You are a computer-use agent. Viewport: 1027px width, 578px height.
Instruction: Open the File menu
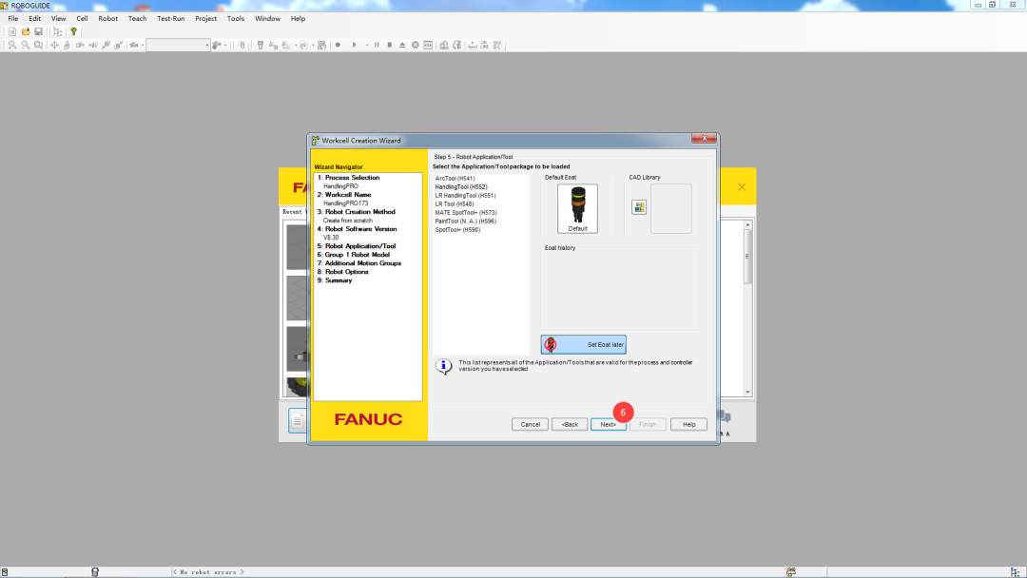13,18
